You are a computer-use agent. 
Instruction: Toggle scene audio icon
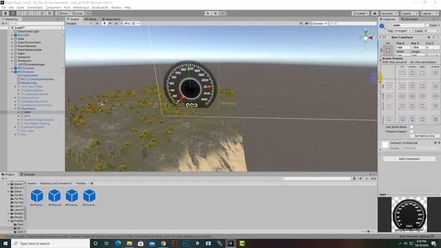110,23
